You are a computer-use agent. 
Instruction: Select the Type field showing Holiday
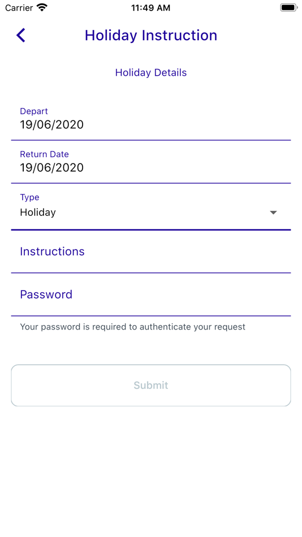coord(151,207)
